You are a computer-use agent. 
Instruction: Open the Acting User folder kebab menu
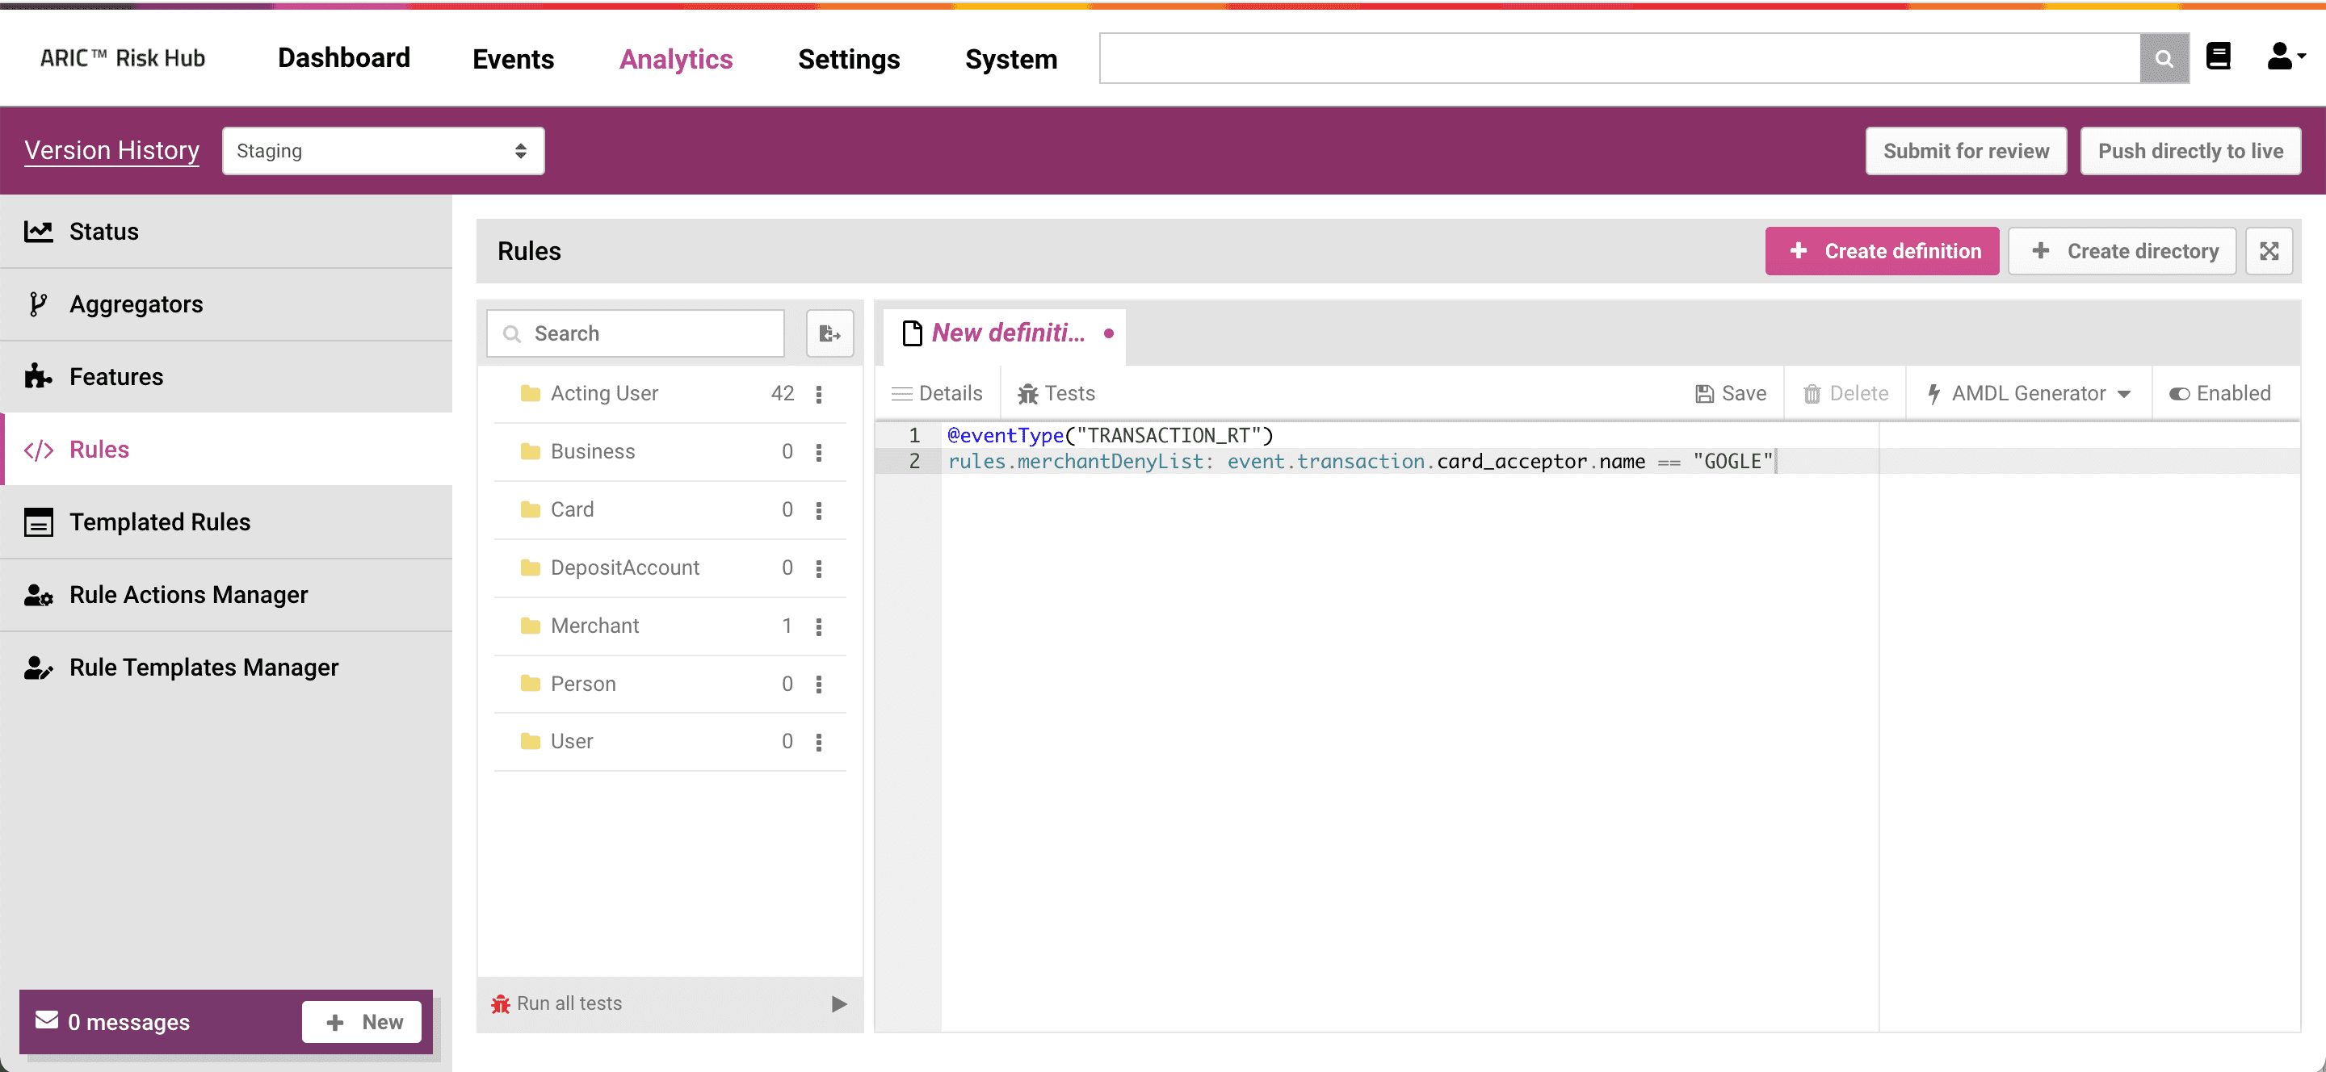(x=819, y=393)
